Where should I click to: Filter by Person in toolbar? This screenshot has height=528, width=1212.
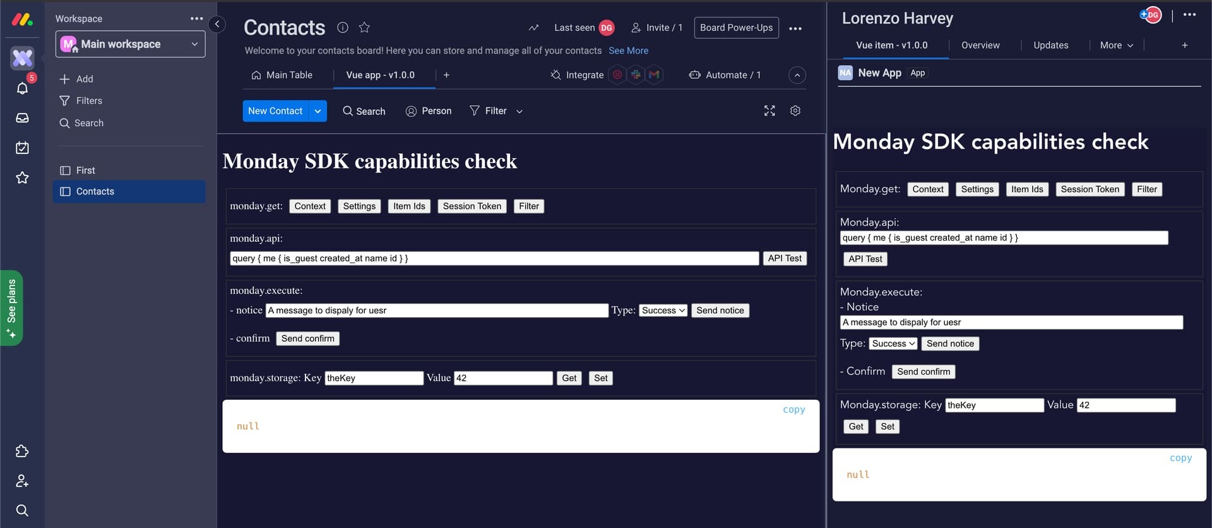pos(429,111)
